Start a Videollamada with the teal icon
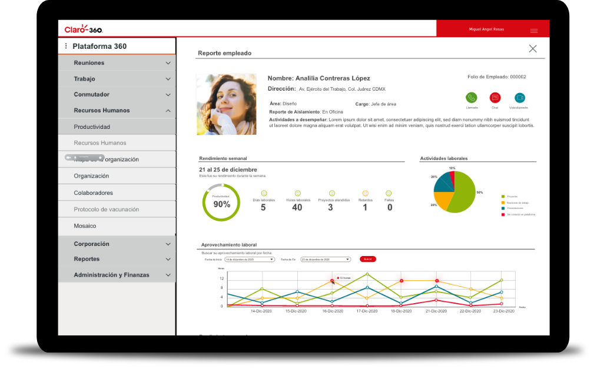Screen dimensions: 594x369 (519, 98)
